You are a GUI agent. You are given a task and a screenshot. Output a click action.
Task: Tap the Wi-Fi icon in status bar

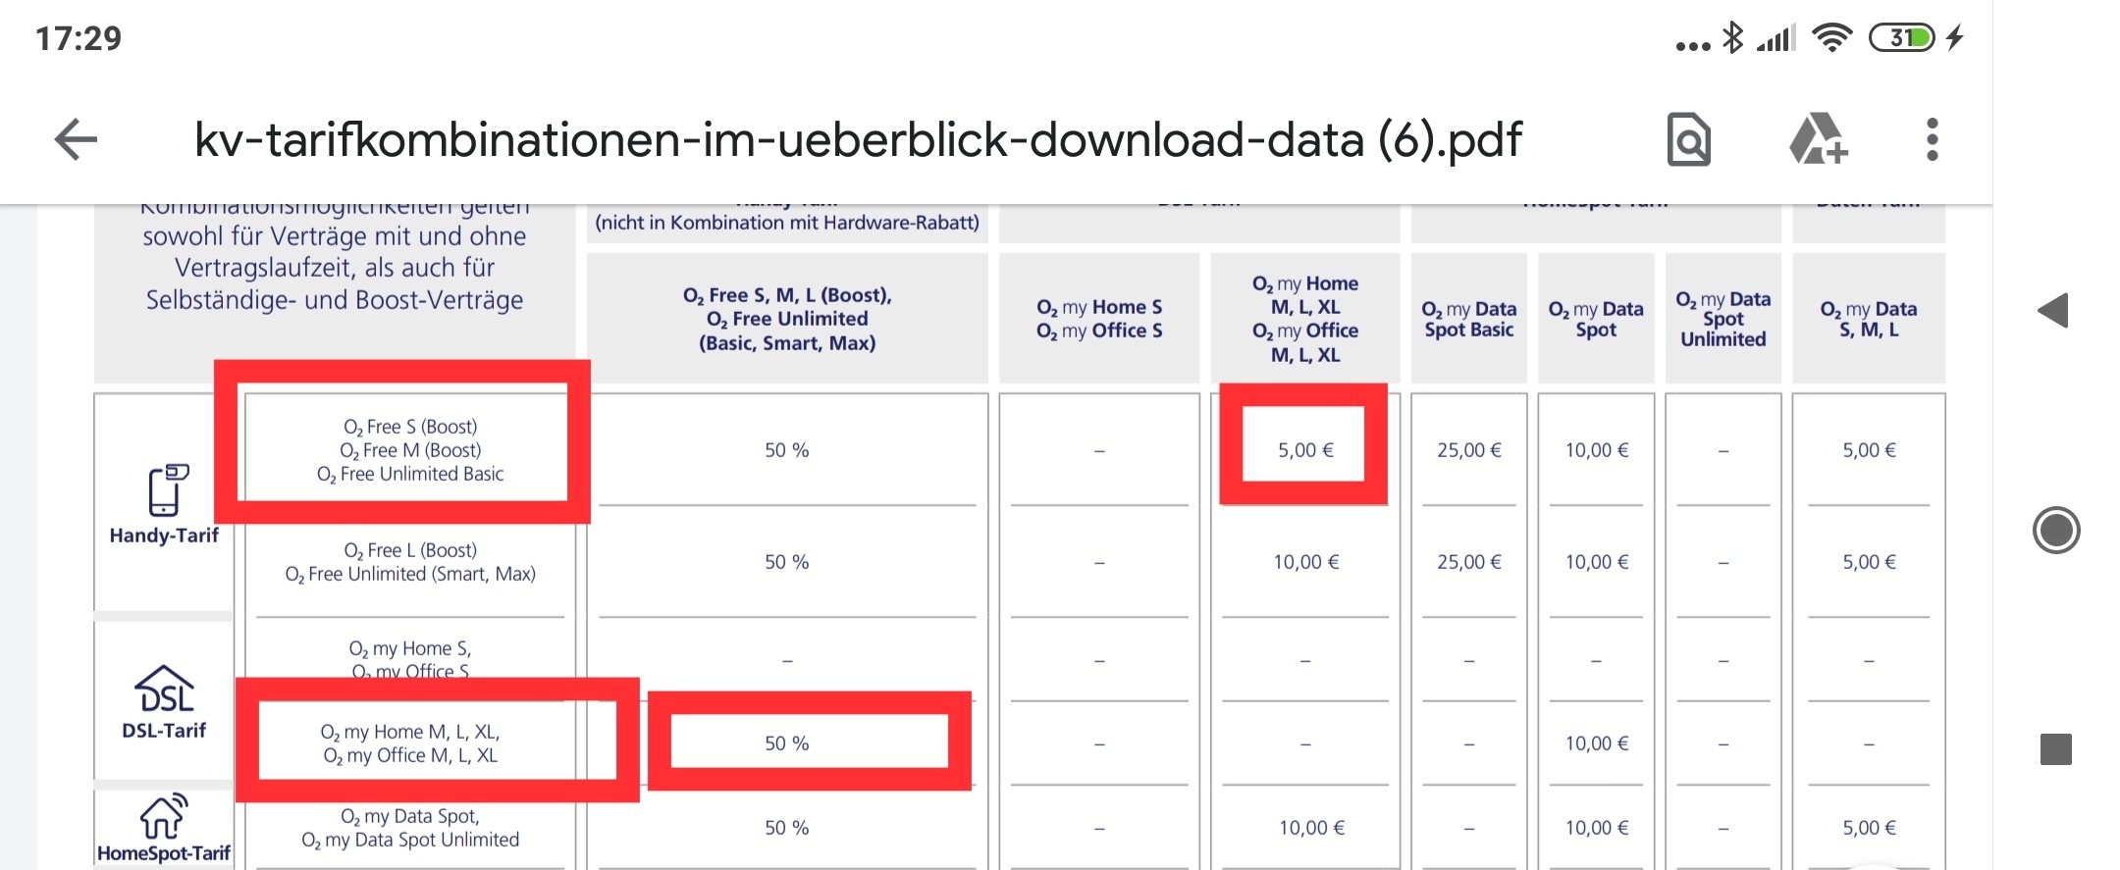coord(1831,37)
